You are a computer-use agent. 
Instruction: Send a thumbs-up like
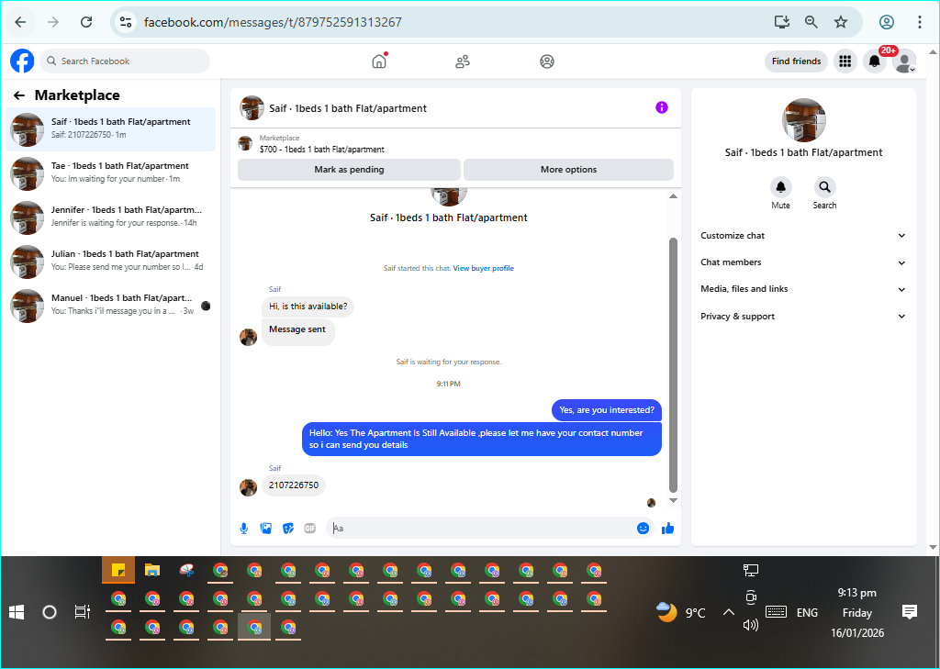coord(668,528)
